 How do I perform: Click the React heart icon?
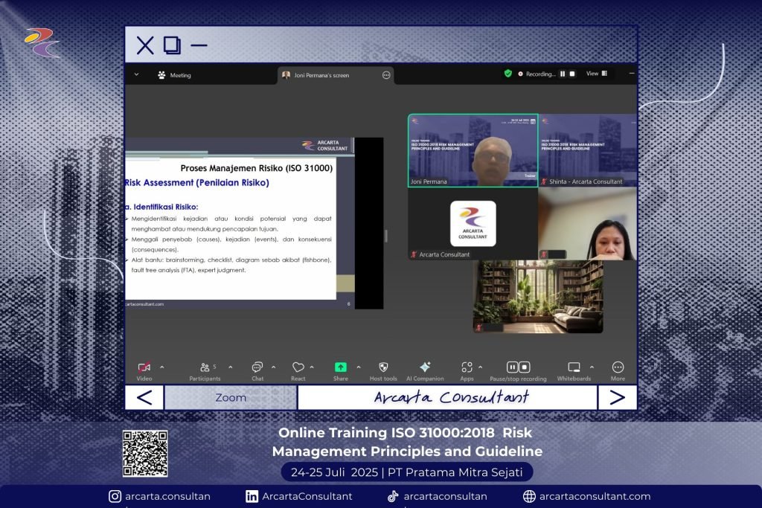[298, 367]
